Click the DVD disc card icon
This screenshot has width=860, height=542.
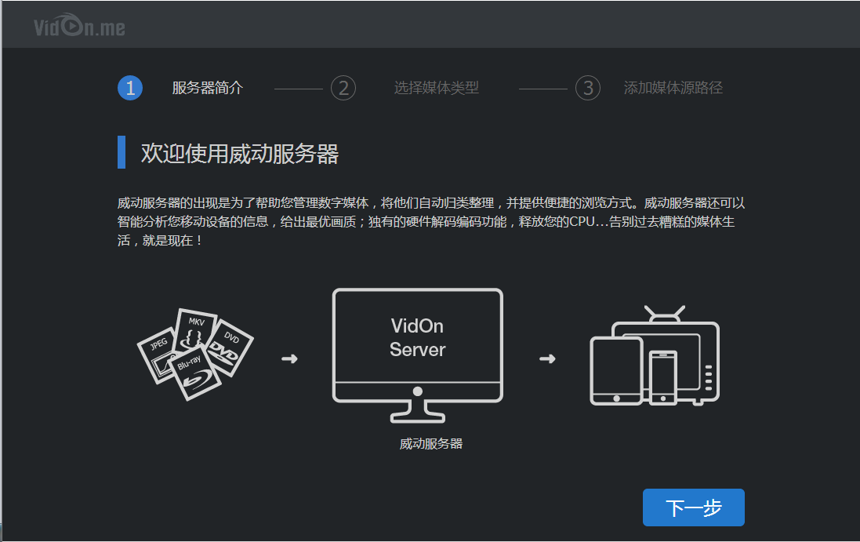[231, 344]
